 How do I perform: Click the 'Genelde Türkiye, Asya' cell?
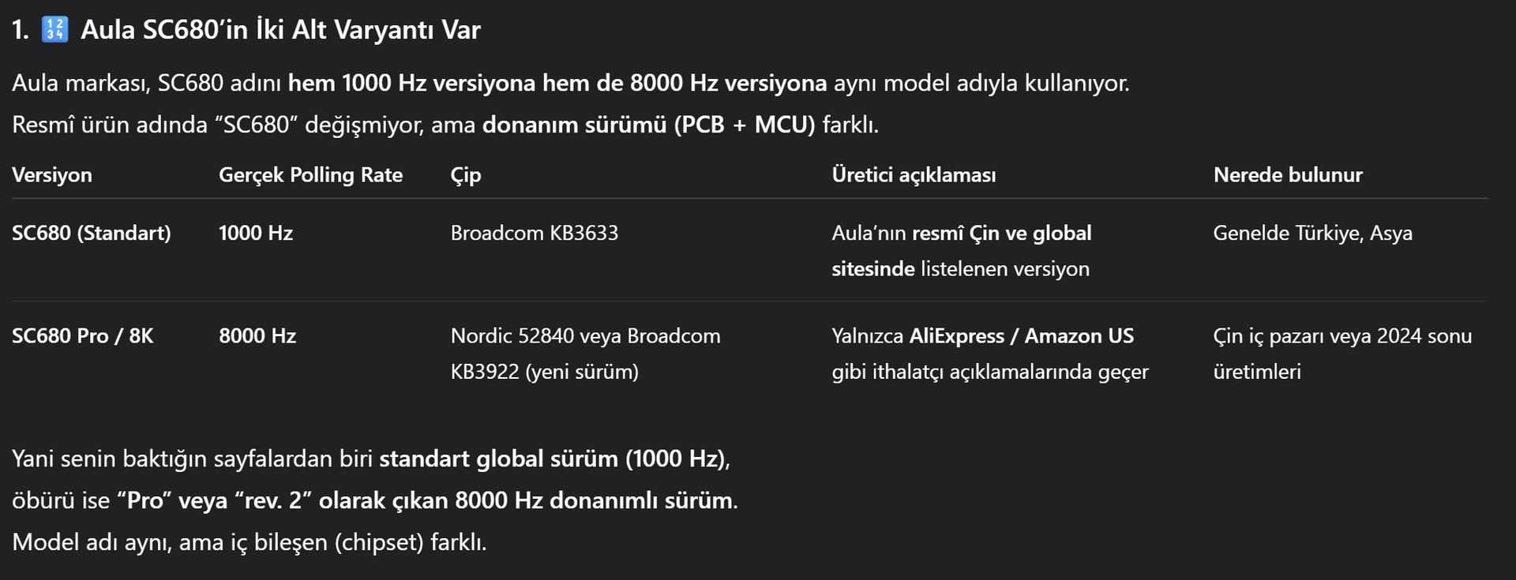(1312, 234)
